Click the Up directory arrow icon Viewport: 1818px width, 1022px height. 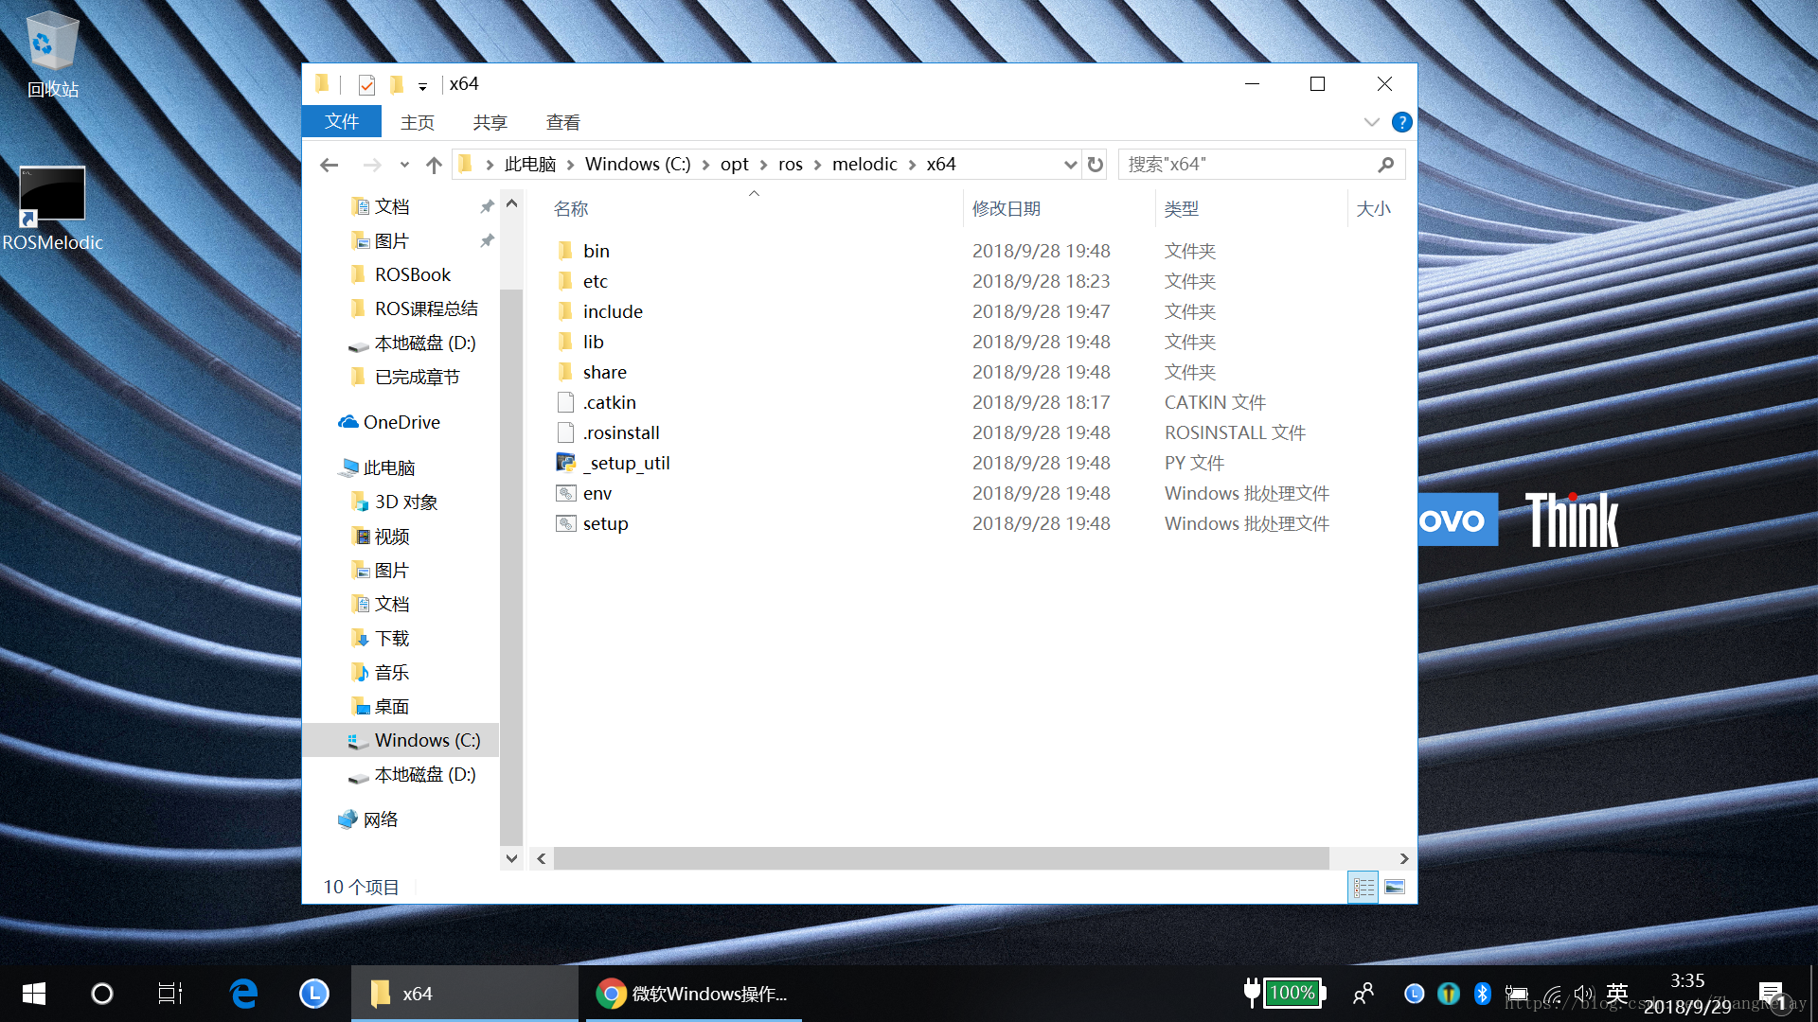pos(434,165)
